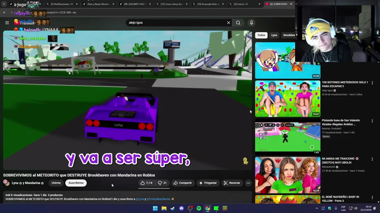
Task: Open the MI AMIGA ME TRAICIONÓ thumbnail
Action: point(288,175)
